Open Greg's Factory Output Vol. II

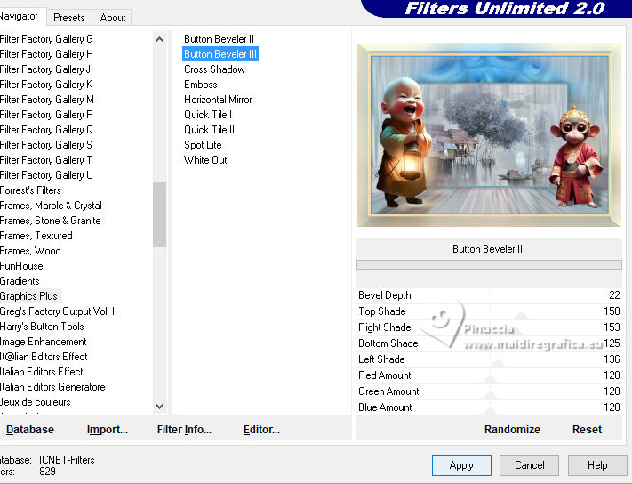pos(59,311)
